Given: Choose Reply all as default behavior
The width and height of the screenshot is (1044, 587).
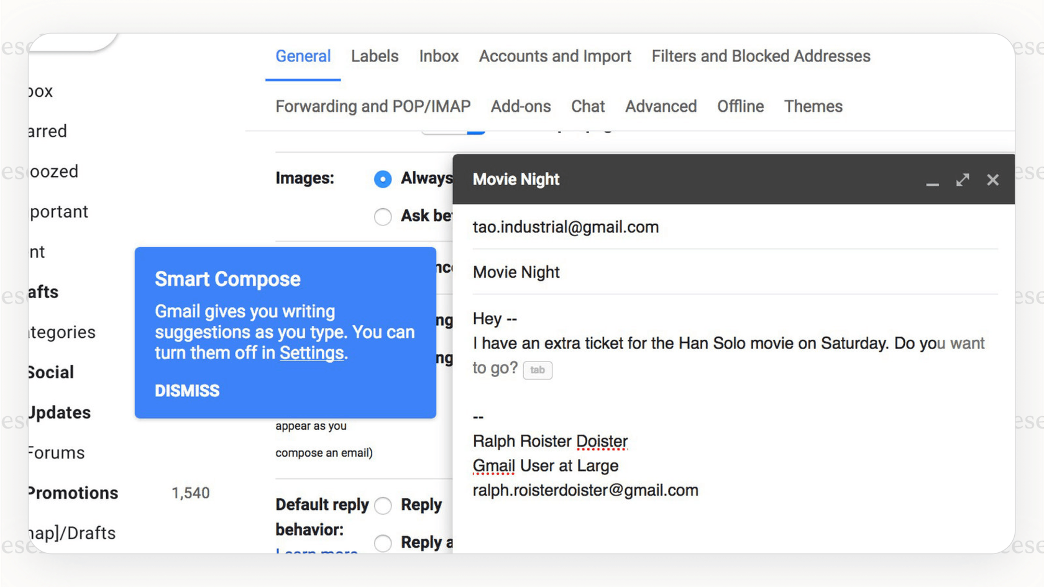Looking at the screenshot, I should coord(383,543).
